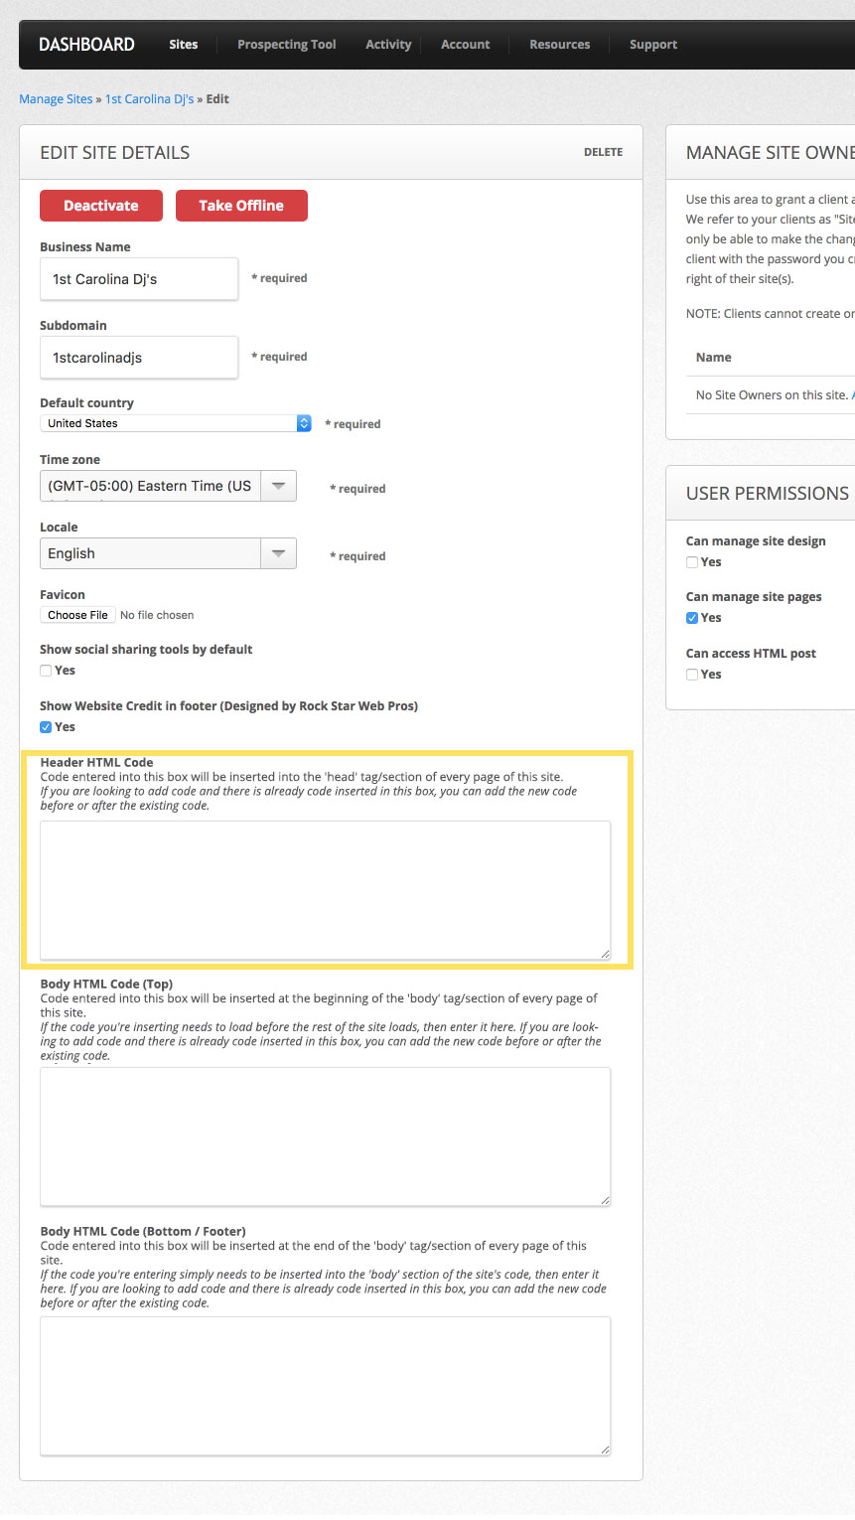Follow the 1st Carolina Dj's breadcrumb link
Image resolution: width=855 pixels, height=1520 pixels.
(150, 99)
